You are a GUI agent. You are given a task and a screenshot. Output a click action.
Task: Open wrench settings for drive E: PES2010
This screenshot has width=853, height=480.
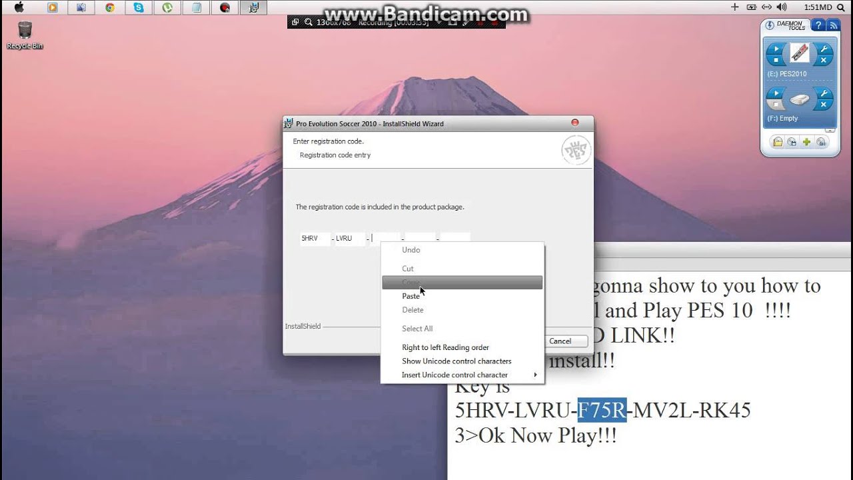[x=823, y=49]
